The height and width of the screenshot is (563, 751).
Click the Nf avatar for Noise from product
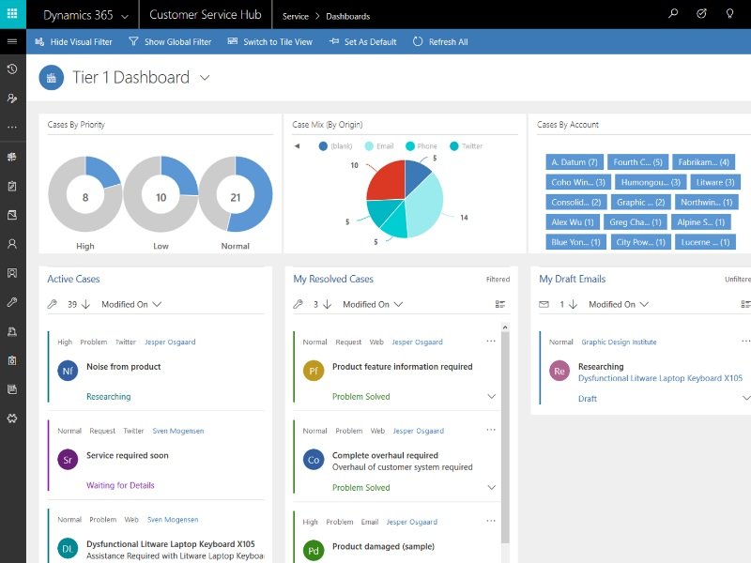(x=68, y=371)
